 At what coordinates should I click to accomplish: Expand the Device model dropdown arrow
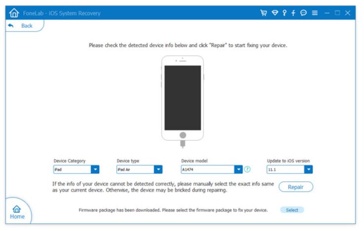(238, 169)
